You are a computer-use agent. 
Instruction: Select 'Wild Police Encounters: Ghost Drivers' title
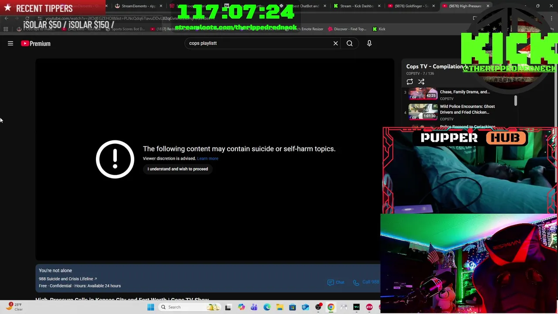click(467, 109)
